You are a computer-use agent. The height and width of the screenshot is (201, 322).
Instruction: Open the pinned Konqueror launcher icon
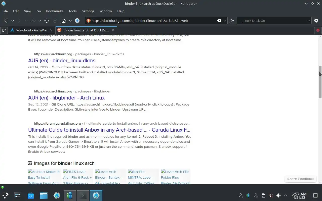tap(57, 195)
